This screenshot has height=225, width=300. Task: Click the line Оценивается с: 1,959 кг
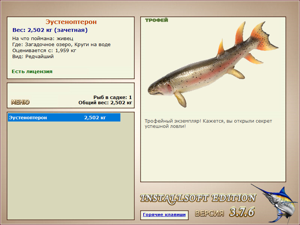[44, 51]
